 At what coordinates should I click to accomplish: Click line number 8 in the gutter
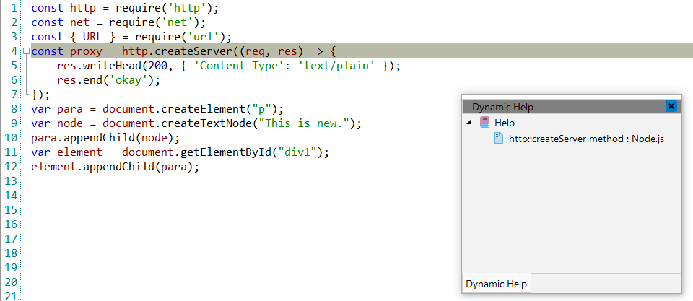coord(14,109)
